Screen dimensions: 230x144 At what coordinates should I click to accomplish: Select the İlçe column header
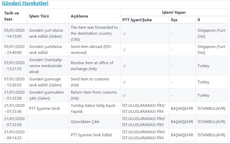[x=182, y=20]
